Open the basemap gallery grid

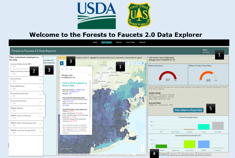(143, 63)
